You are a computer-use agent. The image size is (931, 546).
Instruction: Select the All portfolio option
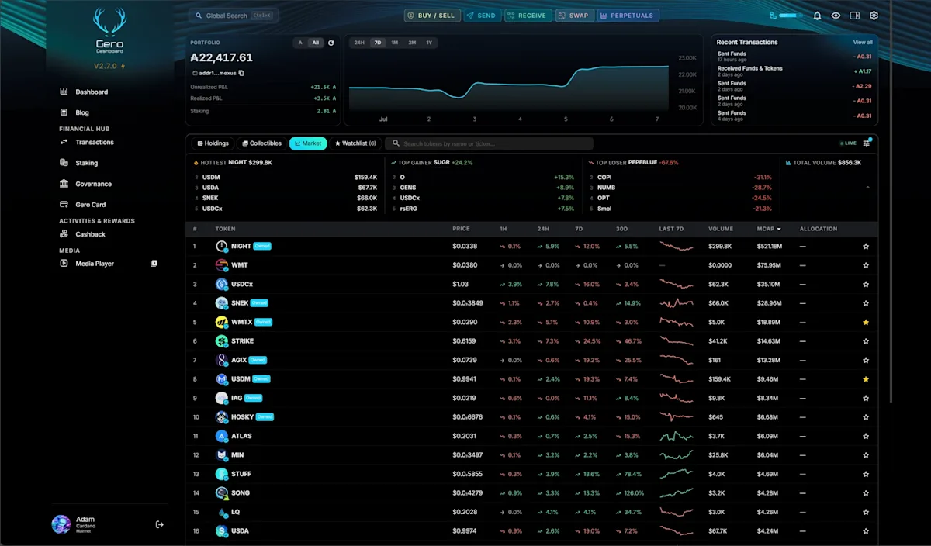click(x=316, y=43)
